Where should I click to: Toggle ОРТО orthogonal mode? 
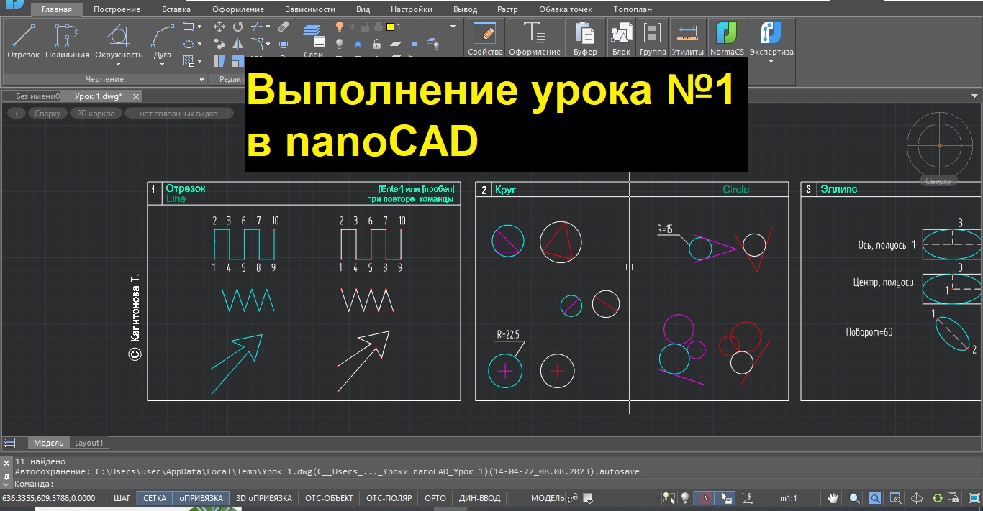tap(435, 498)
